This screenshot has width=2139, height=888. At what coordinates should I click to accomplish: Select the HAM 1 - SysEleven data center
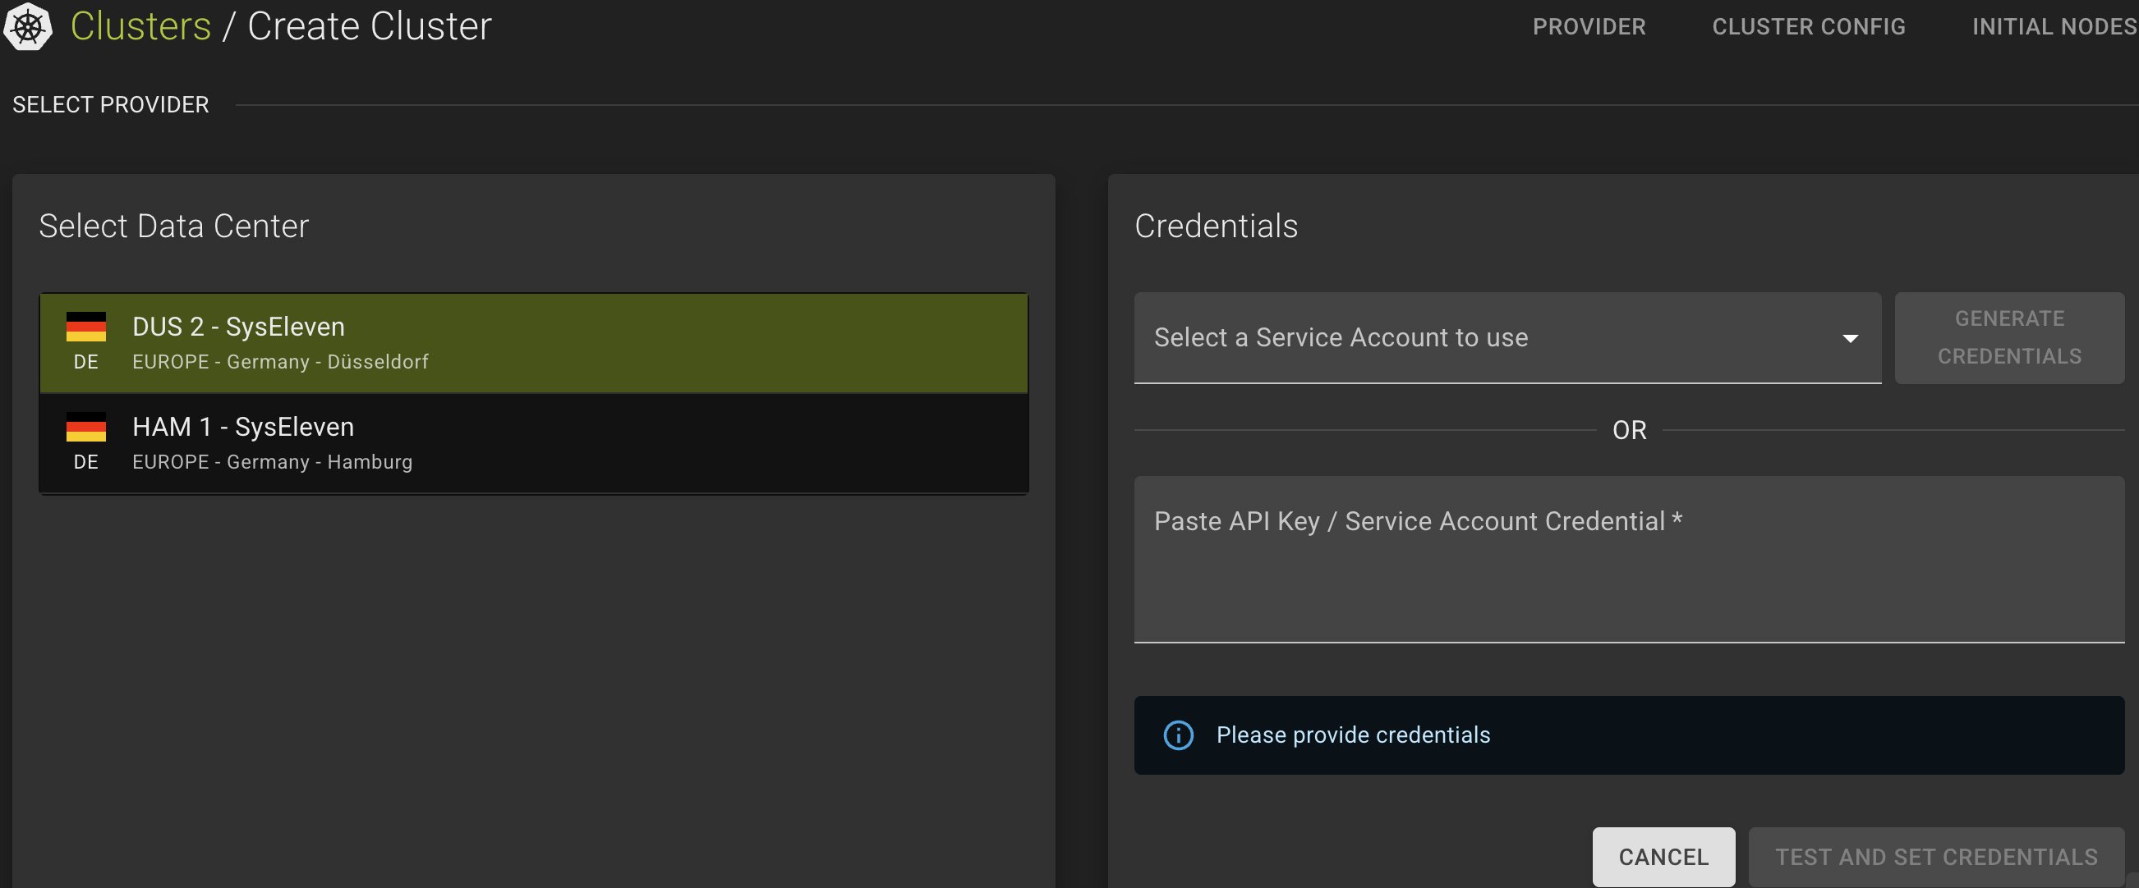[x=531, y=442]
